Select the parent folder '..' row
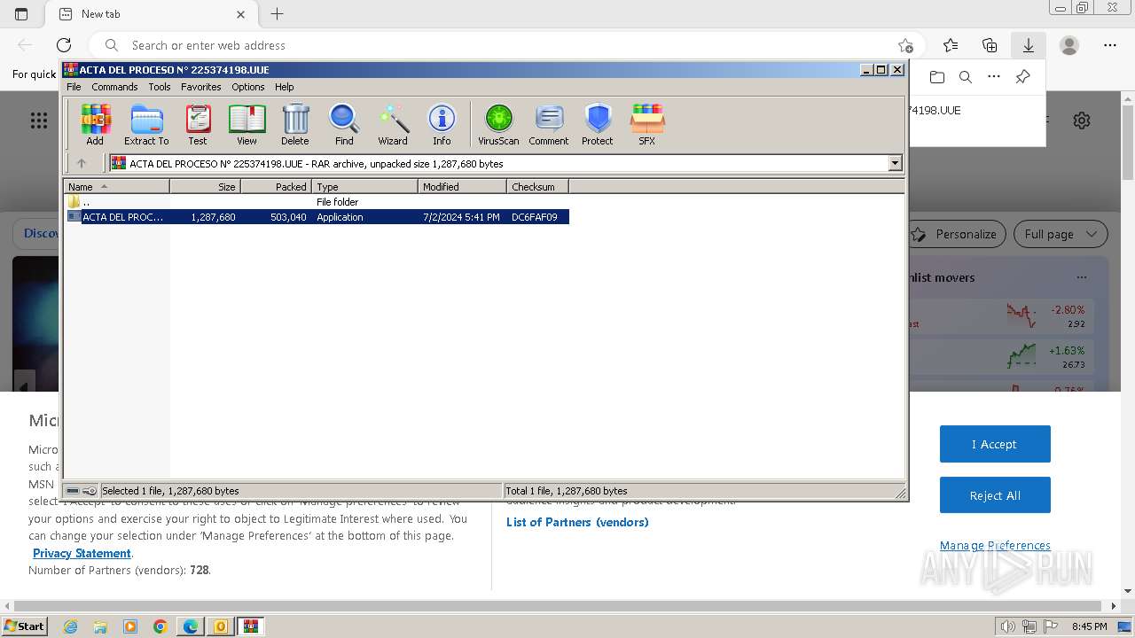1135x638 pixels. coord(317,202)
